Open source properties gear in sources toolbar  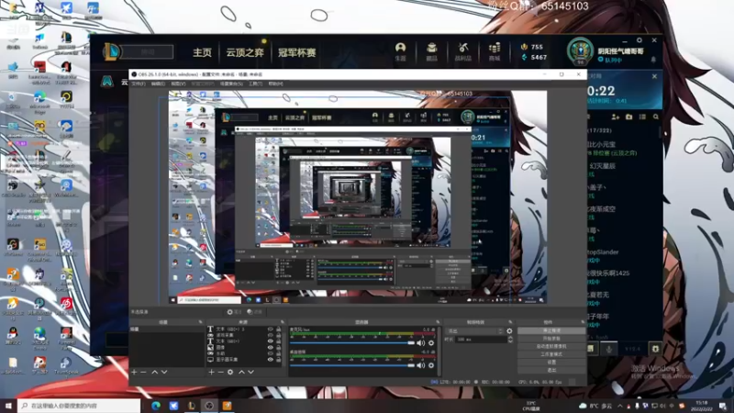pos(230,372)
